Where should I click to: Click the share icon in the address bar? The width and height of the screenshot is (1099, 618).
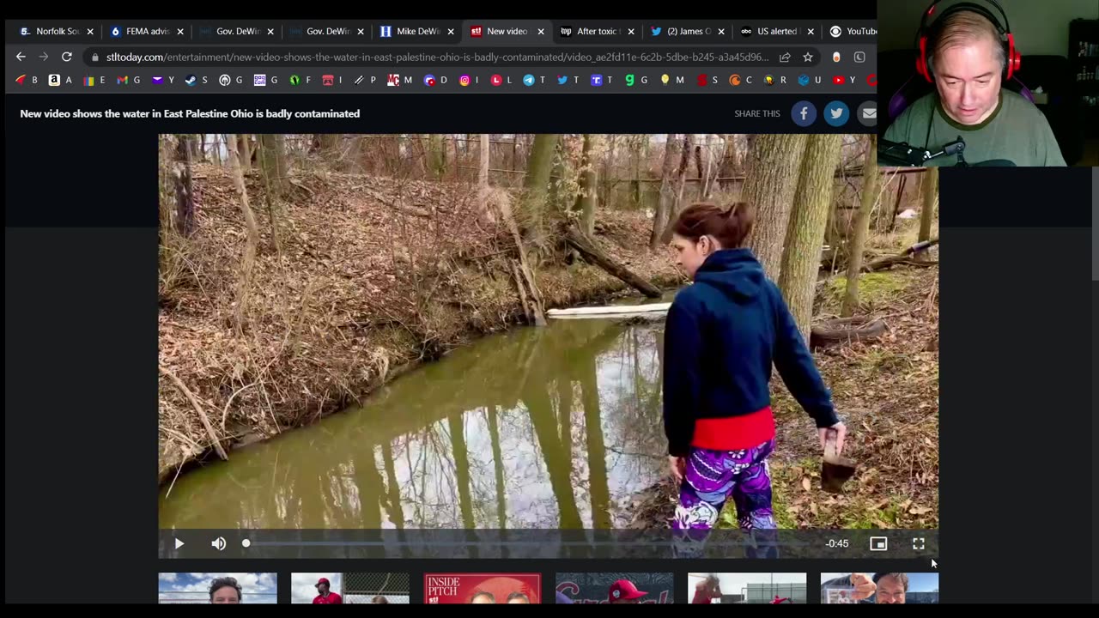coord(785,57)
